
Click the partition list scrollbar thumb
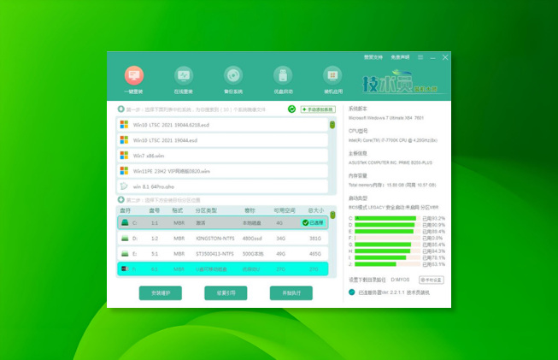coord(332,215)
